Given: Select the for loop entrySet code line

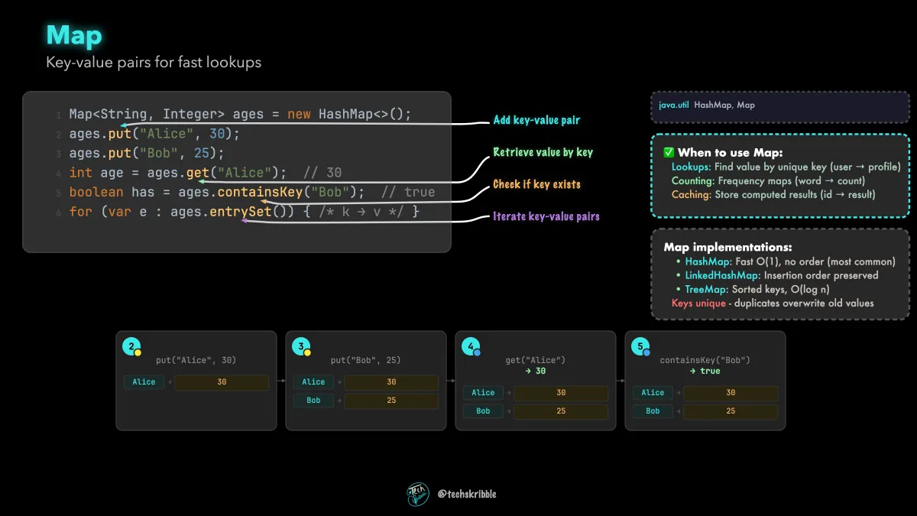Looking at the screenshot, I should [x=244, y=212].
